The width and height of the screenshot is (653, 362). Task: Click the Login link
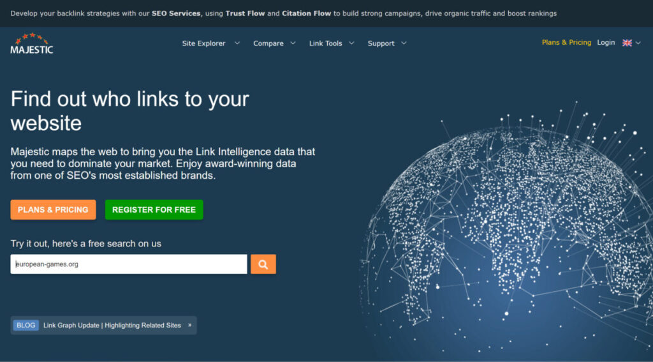[x=606, y=43]
